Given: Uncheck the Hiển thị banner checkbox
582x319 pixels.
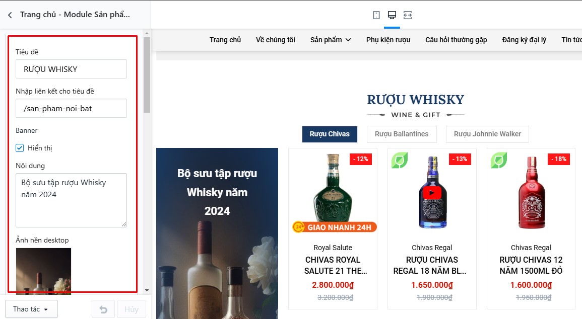Looking at the screenshot, I should tap(20, 148).
